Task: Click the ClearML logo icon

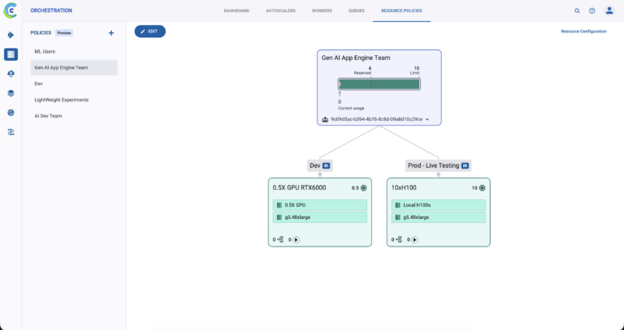Action: click(11, 11)
